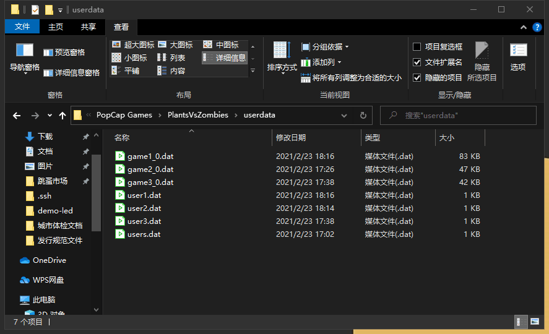Open OneDrive in the navigation pane

tap(43, 260)
